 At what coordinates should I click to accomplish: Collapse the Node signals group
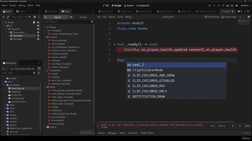(x=45, y=87)
